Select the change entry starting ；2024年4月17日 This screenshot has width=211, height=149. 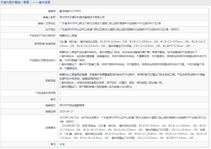click(133, 132)
